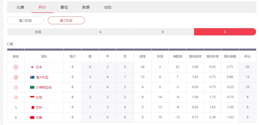Show the 总览 overview standings

coord(38,32)
